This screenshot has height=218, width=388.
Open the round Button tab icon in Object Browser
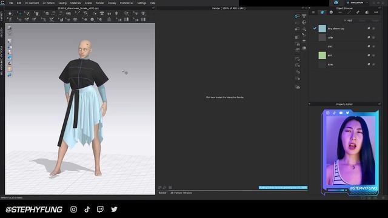pyautogui.click(x=331, y=12)
